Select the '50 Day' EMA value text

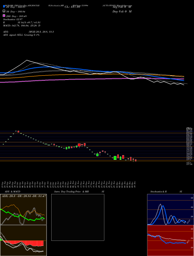tap(16, 12)
